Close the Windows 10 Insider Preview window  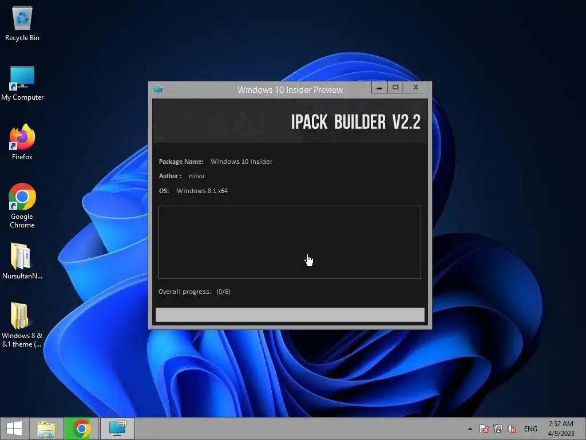click(415, 88)
